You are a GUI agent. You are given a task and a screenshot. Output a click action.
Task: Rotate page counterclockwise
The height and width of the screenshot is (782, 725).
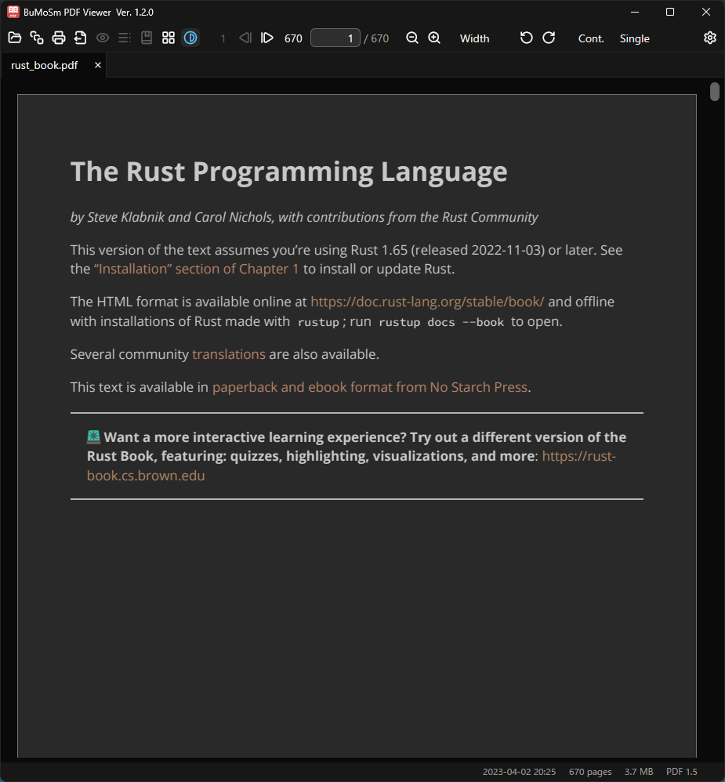(527, 38)
